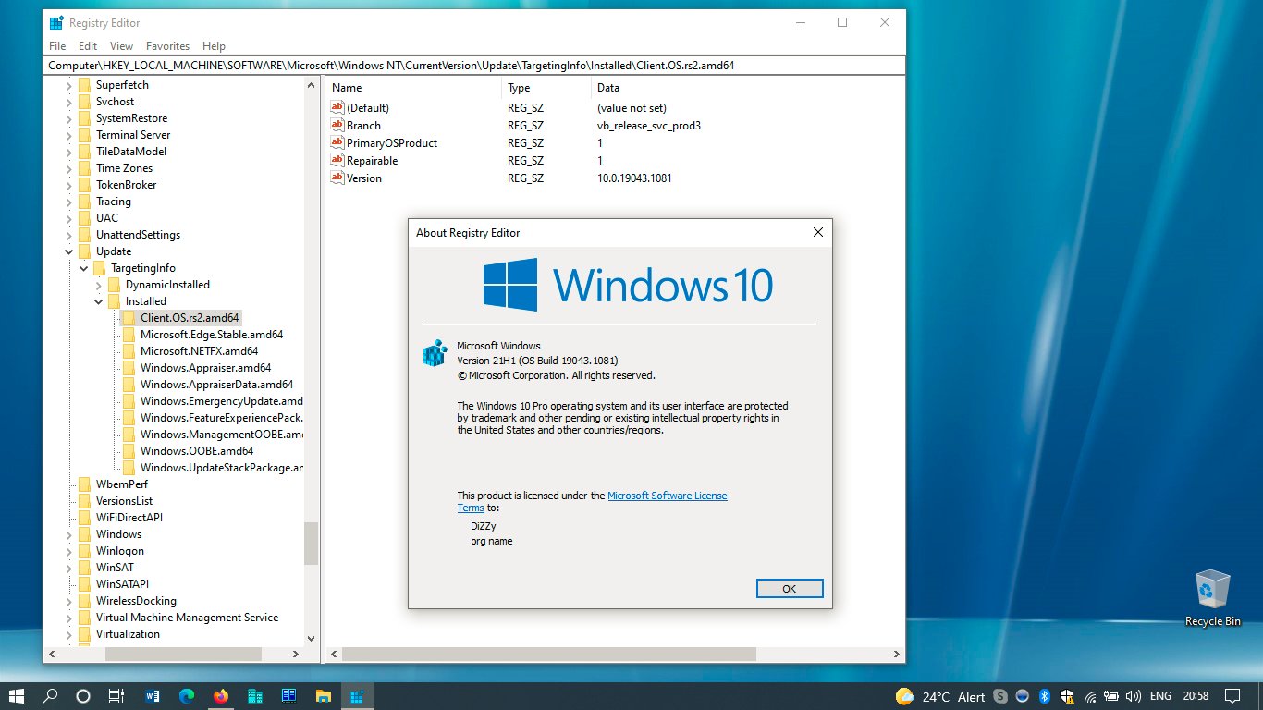Open File Explorer from the taskbar
This screenshot has width=1263, height=710.
pyautogui.click(x=323, y=696)
